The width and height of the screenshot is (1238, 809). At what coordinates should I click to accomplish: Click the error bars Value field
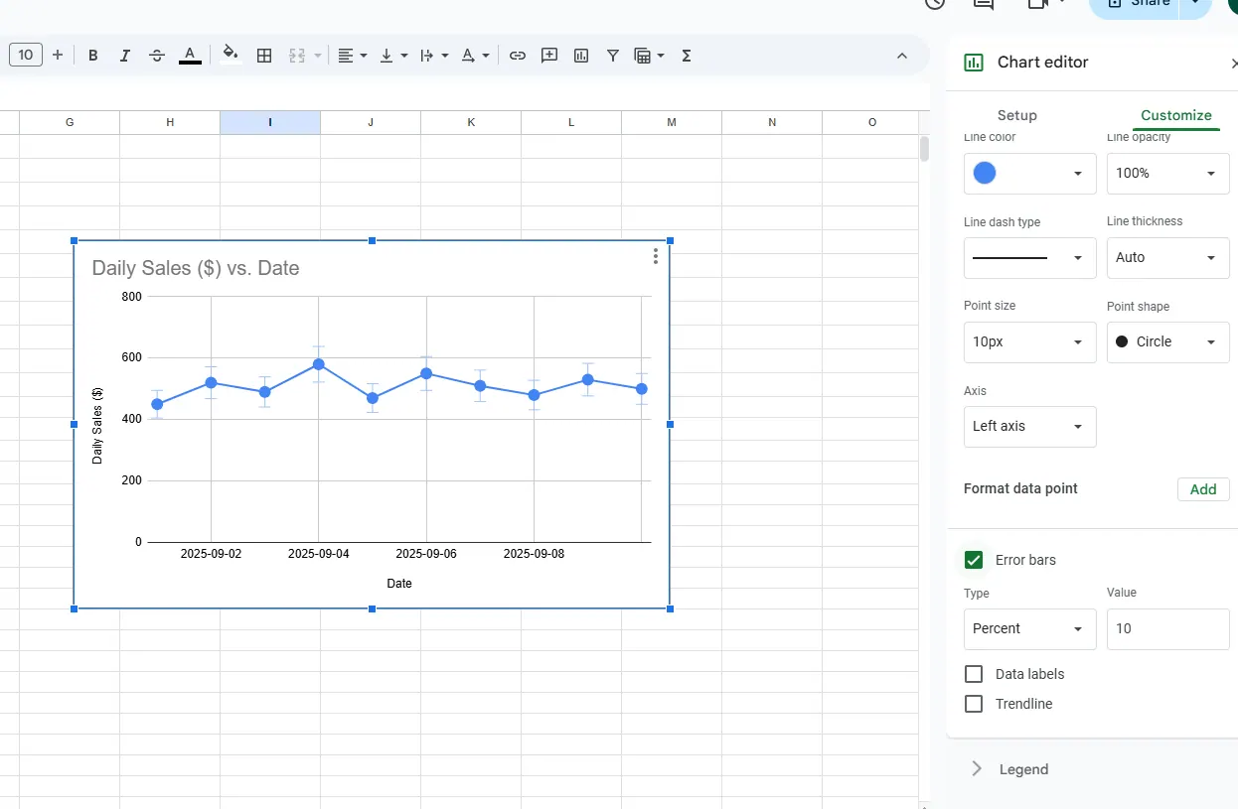[x=1167, y=628]
